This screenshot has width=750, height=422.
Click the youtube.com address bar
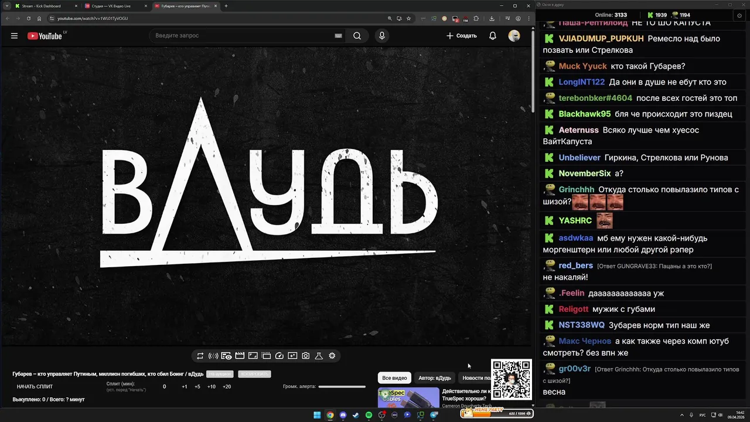coord(217,18)
